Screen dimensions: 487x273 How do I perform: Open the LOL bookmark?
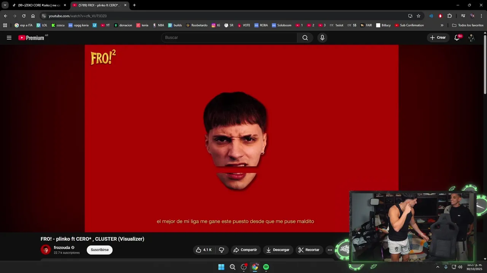pyautogui.click(x=42, y=25)
